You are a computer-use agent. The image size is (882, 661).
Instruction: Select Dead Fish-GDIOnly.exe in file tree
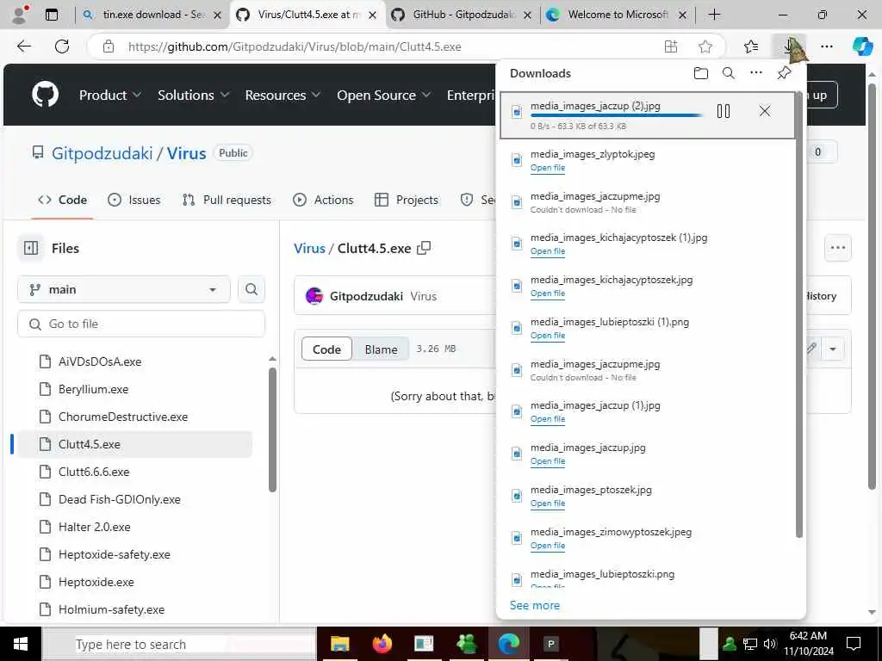119,499
